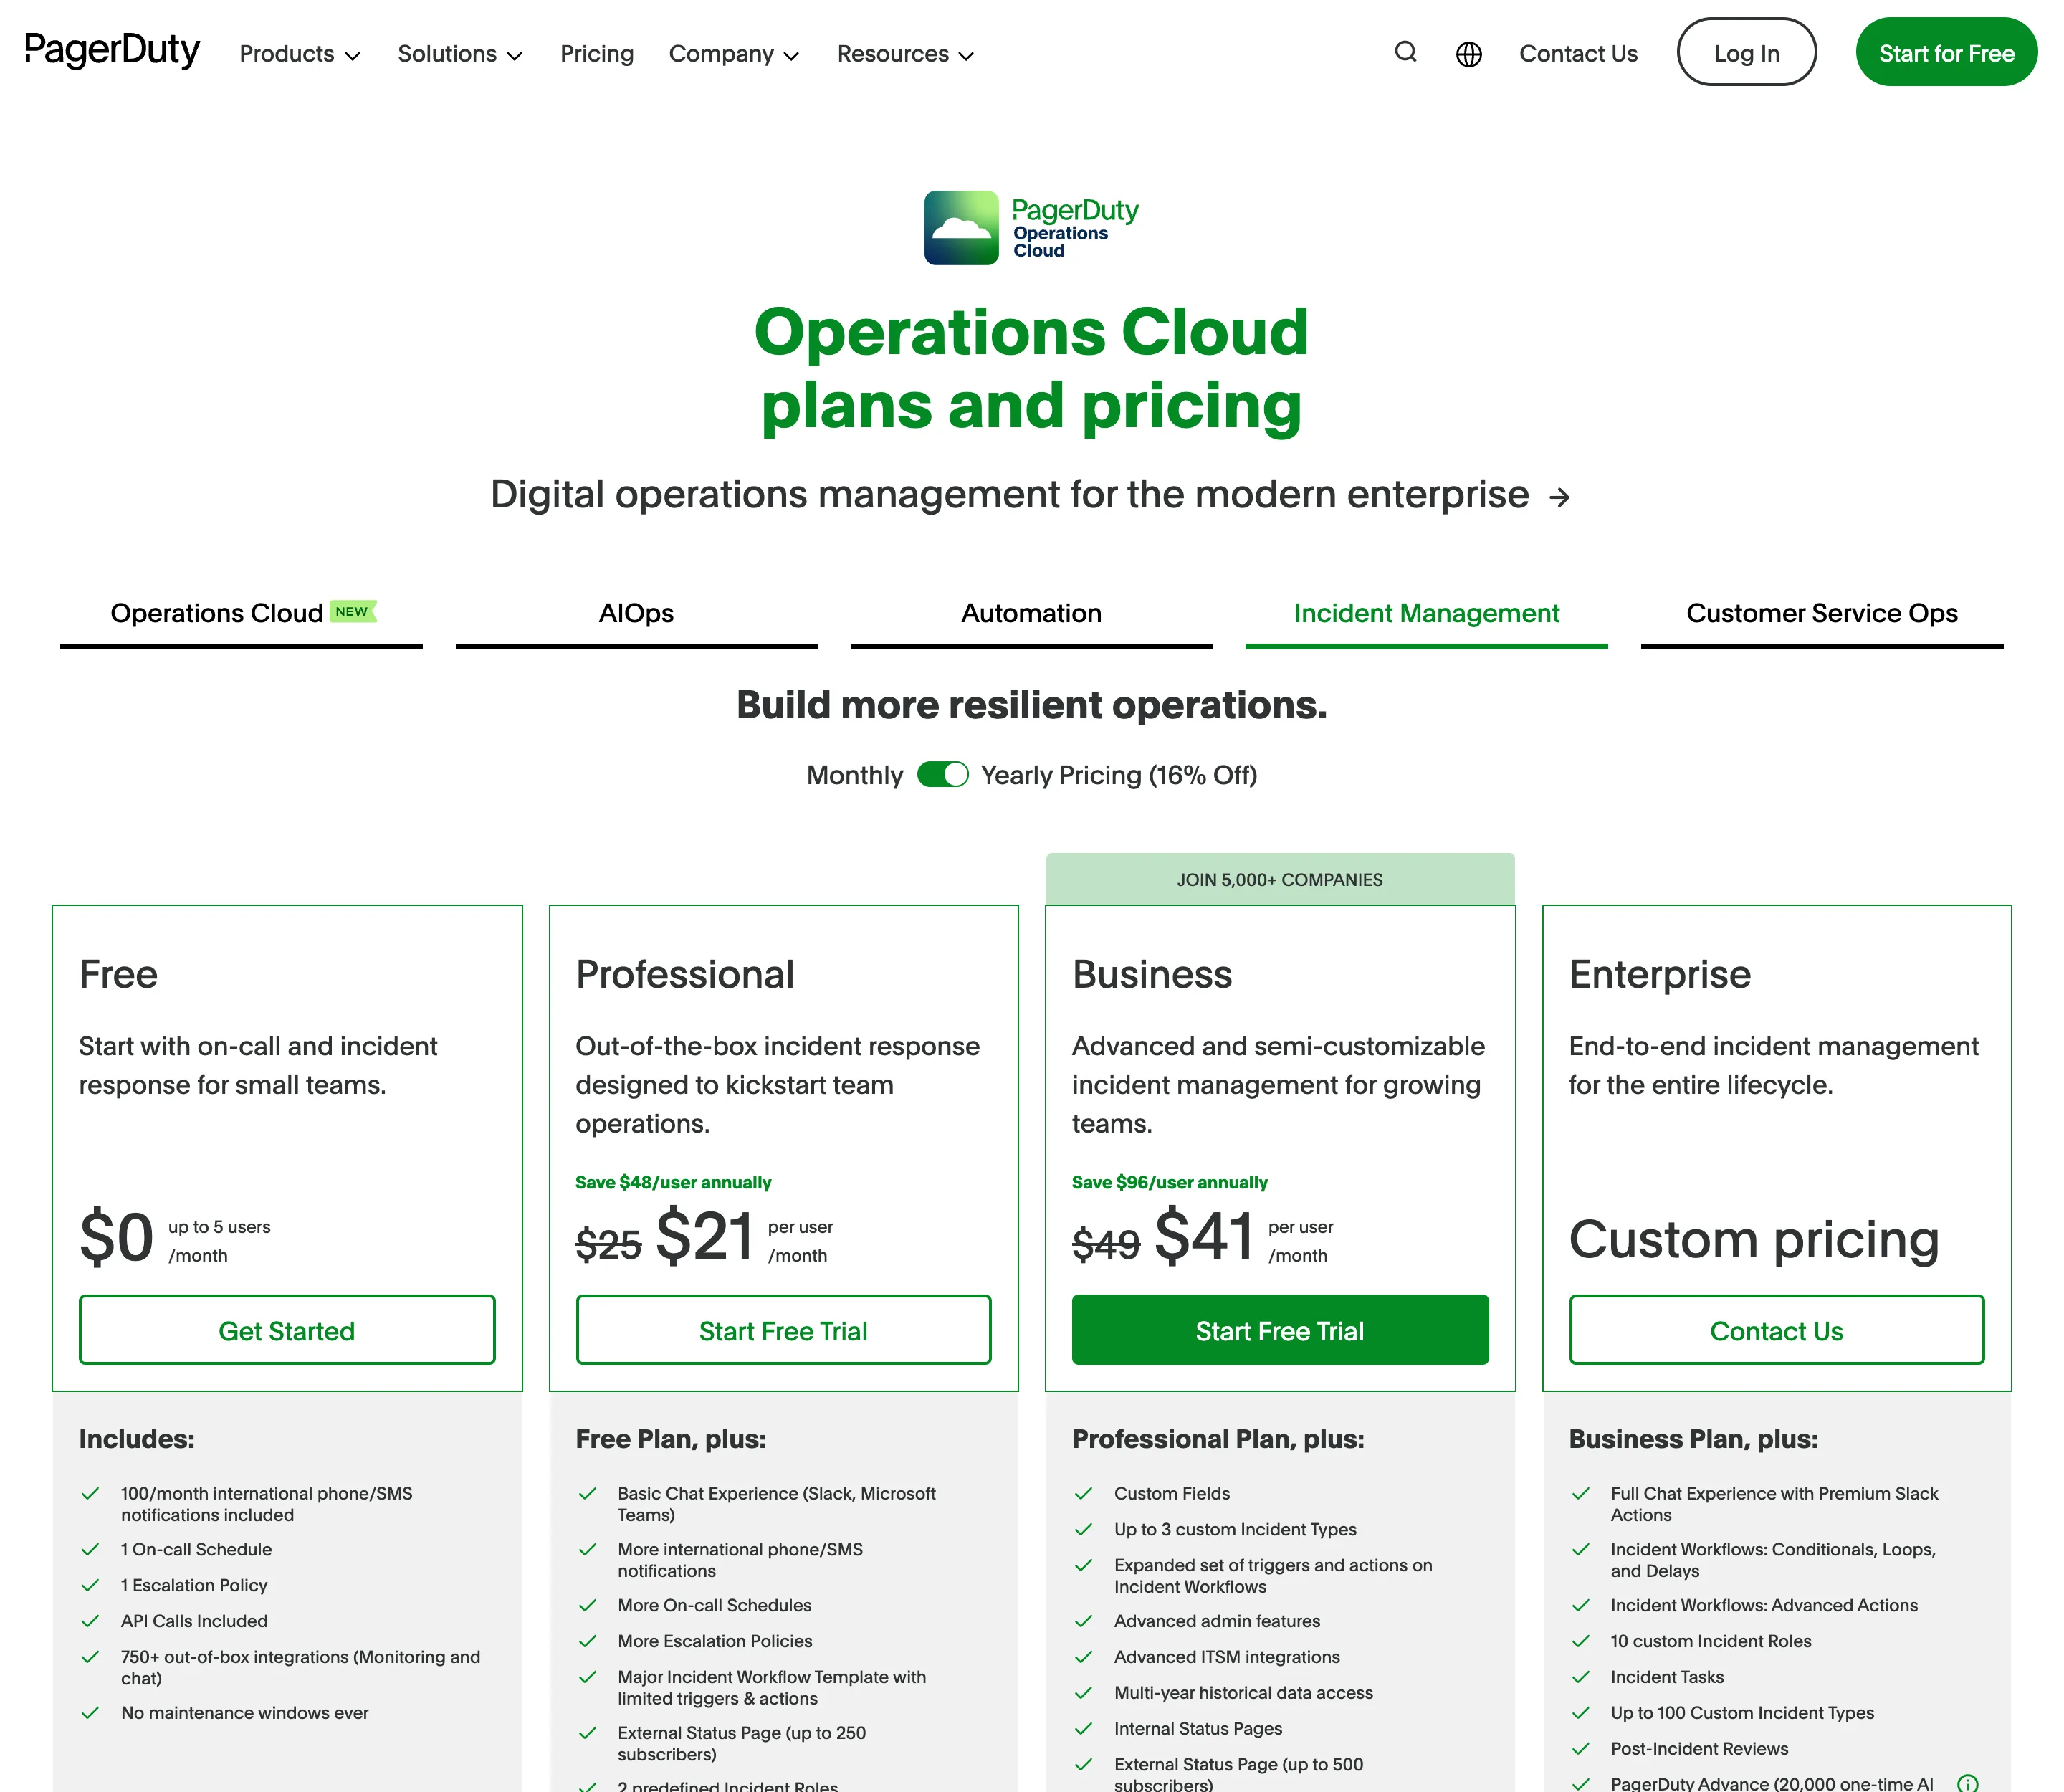Click info icon beside PagerDuty Advance feature

click(1967, 1783)
